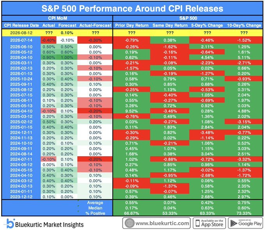Open the App Store badge
265x230 pixels.
coord(209,223)
